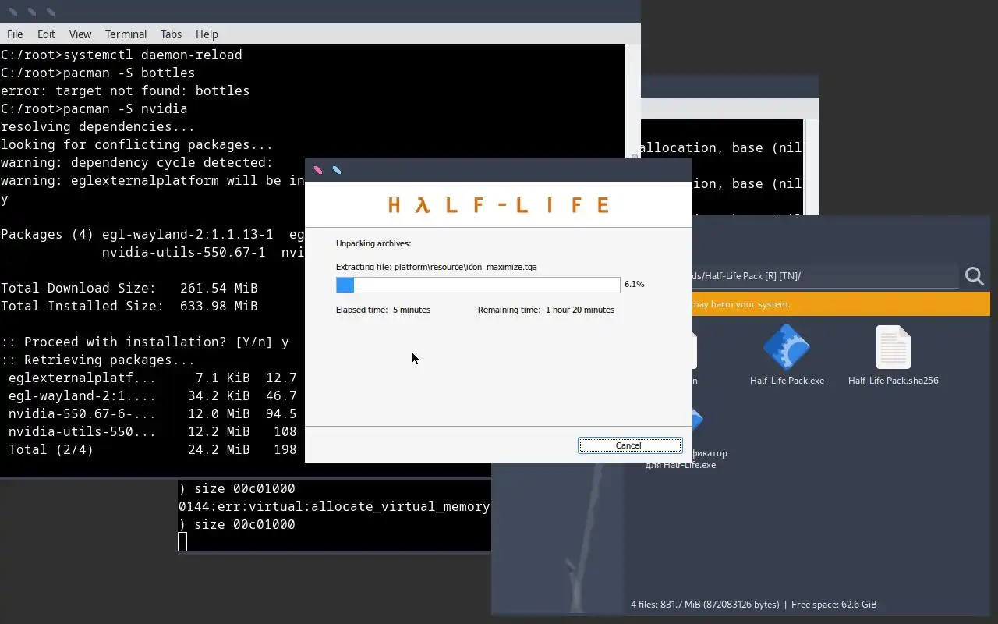The width and height of the screenshot is (998, 624).
Task: Click the Extracting file path text
Action: pyautogui.click(x=437, y=267)
